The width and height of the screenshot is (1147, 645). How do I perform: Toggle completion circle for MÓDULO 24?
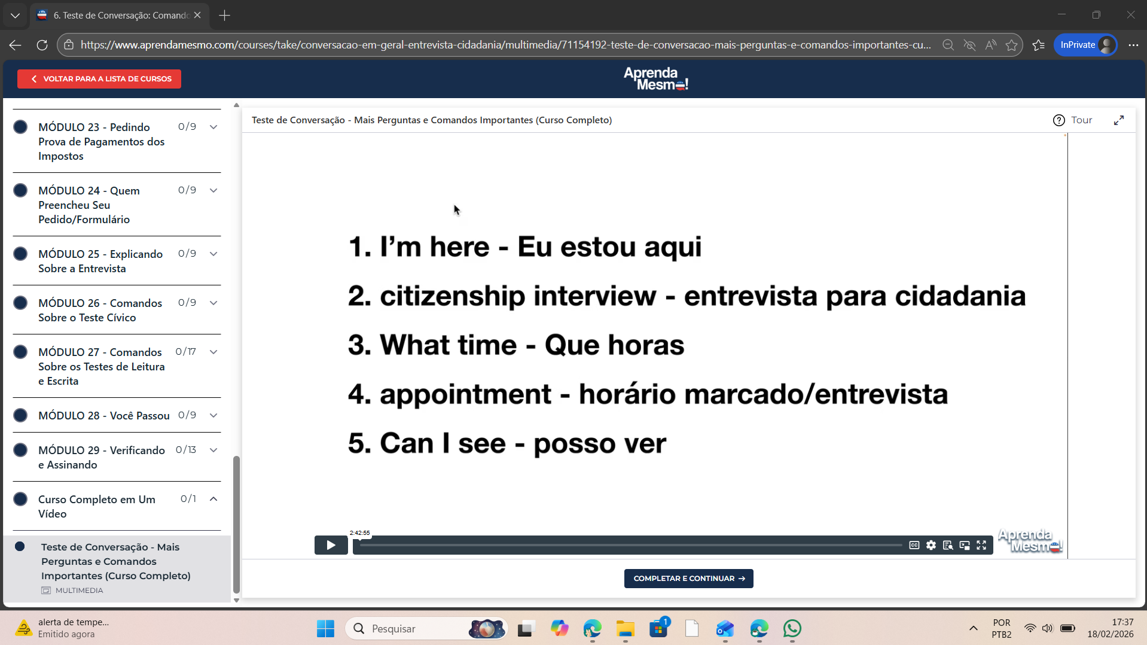(20, 190)
